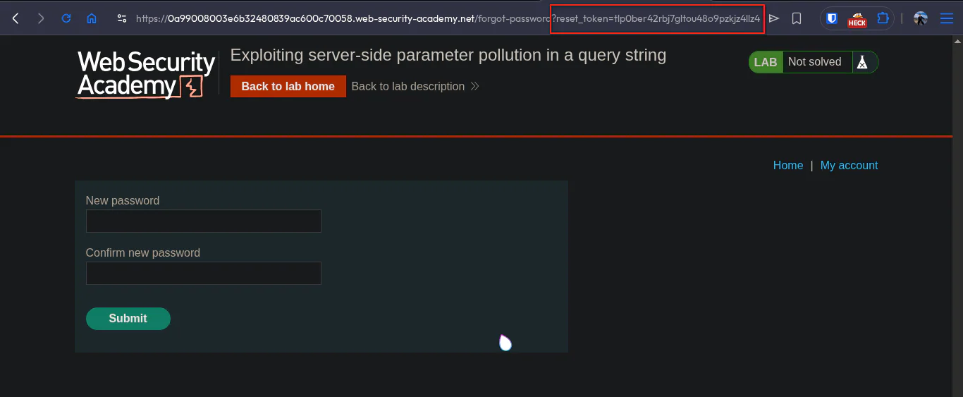
Task: Open My account link
Action: (x=849, y=165)
